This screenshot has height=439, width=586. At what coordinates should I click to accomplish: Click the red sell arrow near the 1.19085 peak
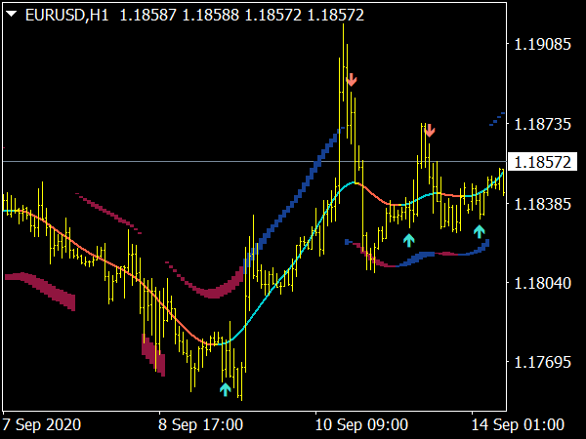[352, 80]
